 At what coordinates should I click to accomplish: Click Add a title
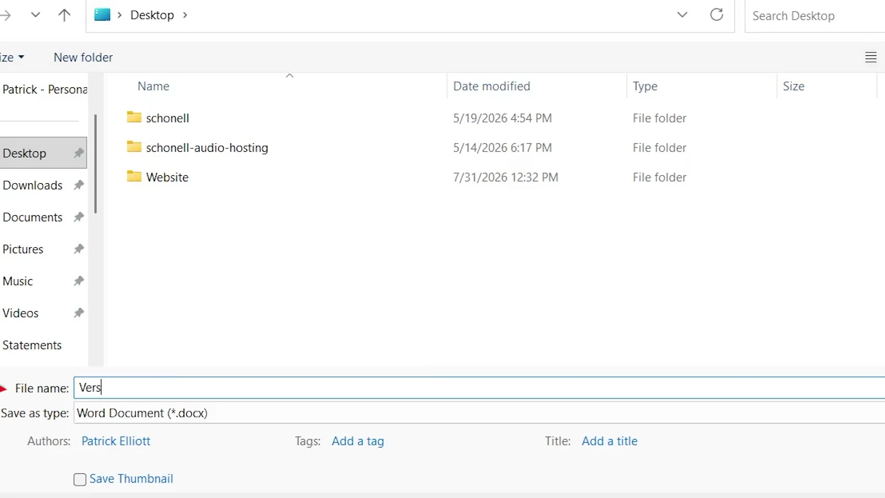pyautogui.click(x=610, y=441)
